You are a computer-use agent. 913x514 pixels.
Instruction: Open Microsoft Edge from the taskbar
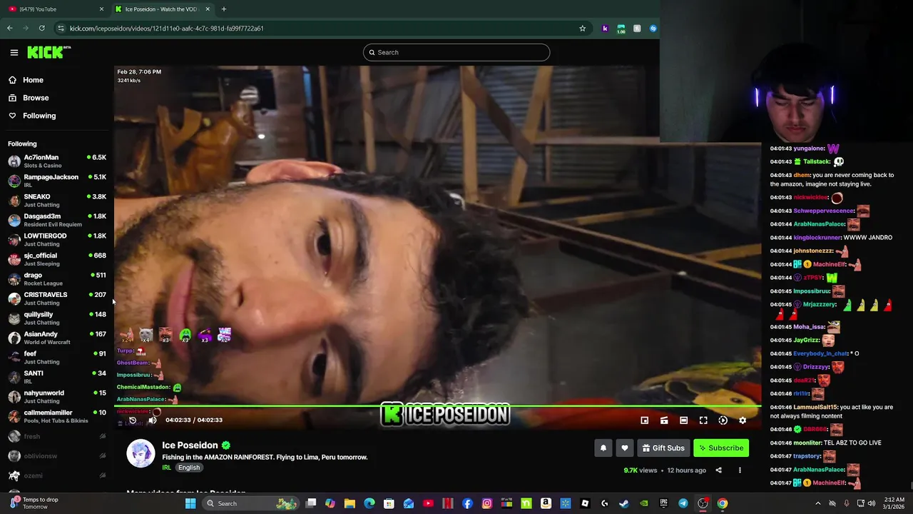coord(369,503)
